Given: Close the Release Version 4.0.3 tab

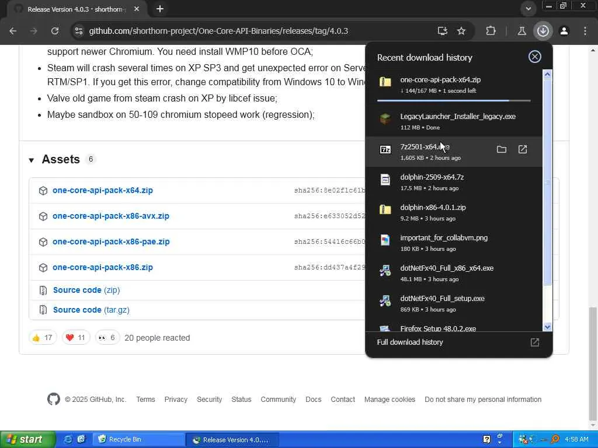Looking at the screenshot, I should click(x=137, y=9).
